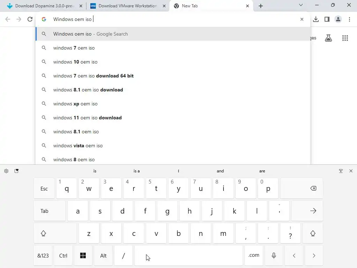Open the Chrome three-dot menu
This screenshot has width=357, height=268.
click(x=349, y=19)
